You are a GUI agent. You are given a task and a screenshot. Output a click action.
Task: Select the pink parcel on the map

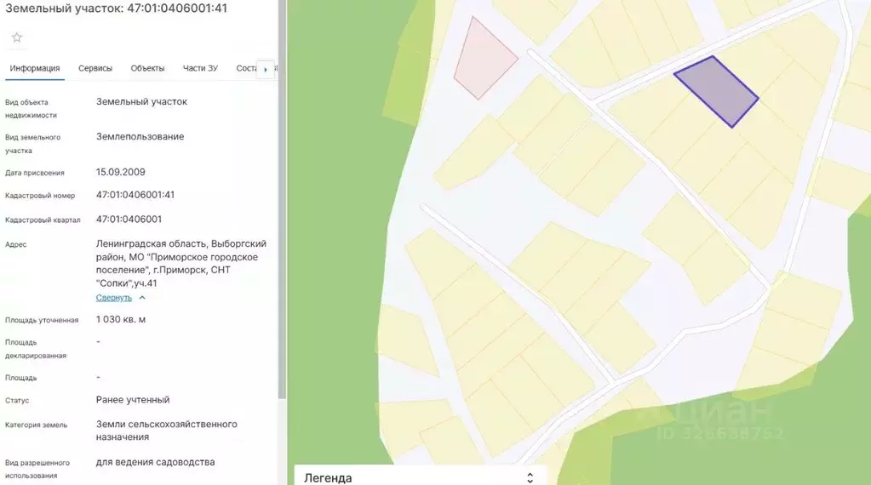click(482, 60)
